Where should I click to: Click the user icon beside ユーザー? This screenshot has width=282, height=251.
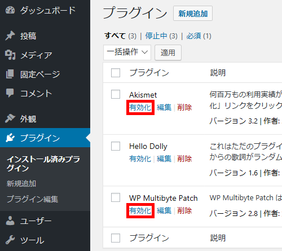coord(10,221)
